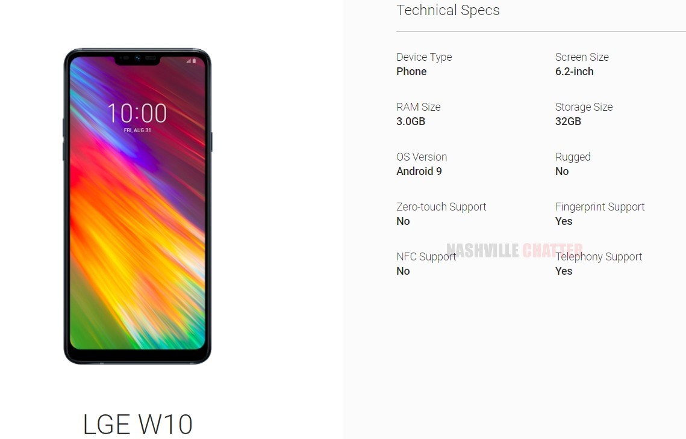Click the Technical Specs heading
686x439 pixels.
pos(448,10)
